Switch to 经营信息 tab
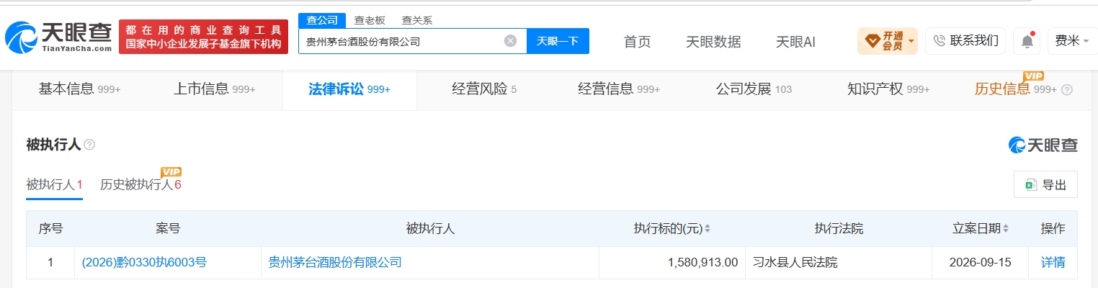1098x288 pixels. pos(619,89)
